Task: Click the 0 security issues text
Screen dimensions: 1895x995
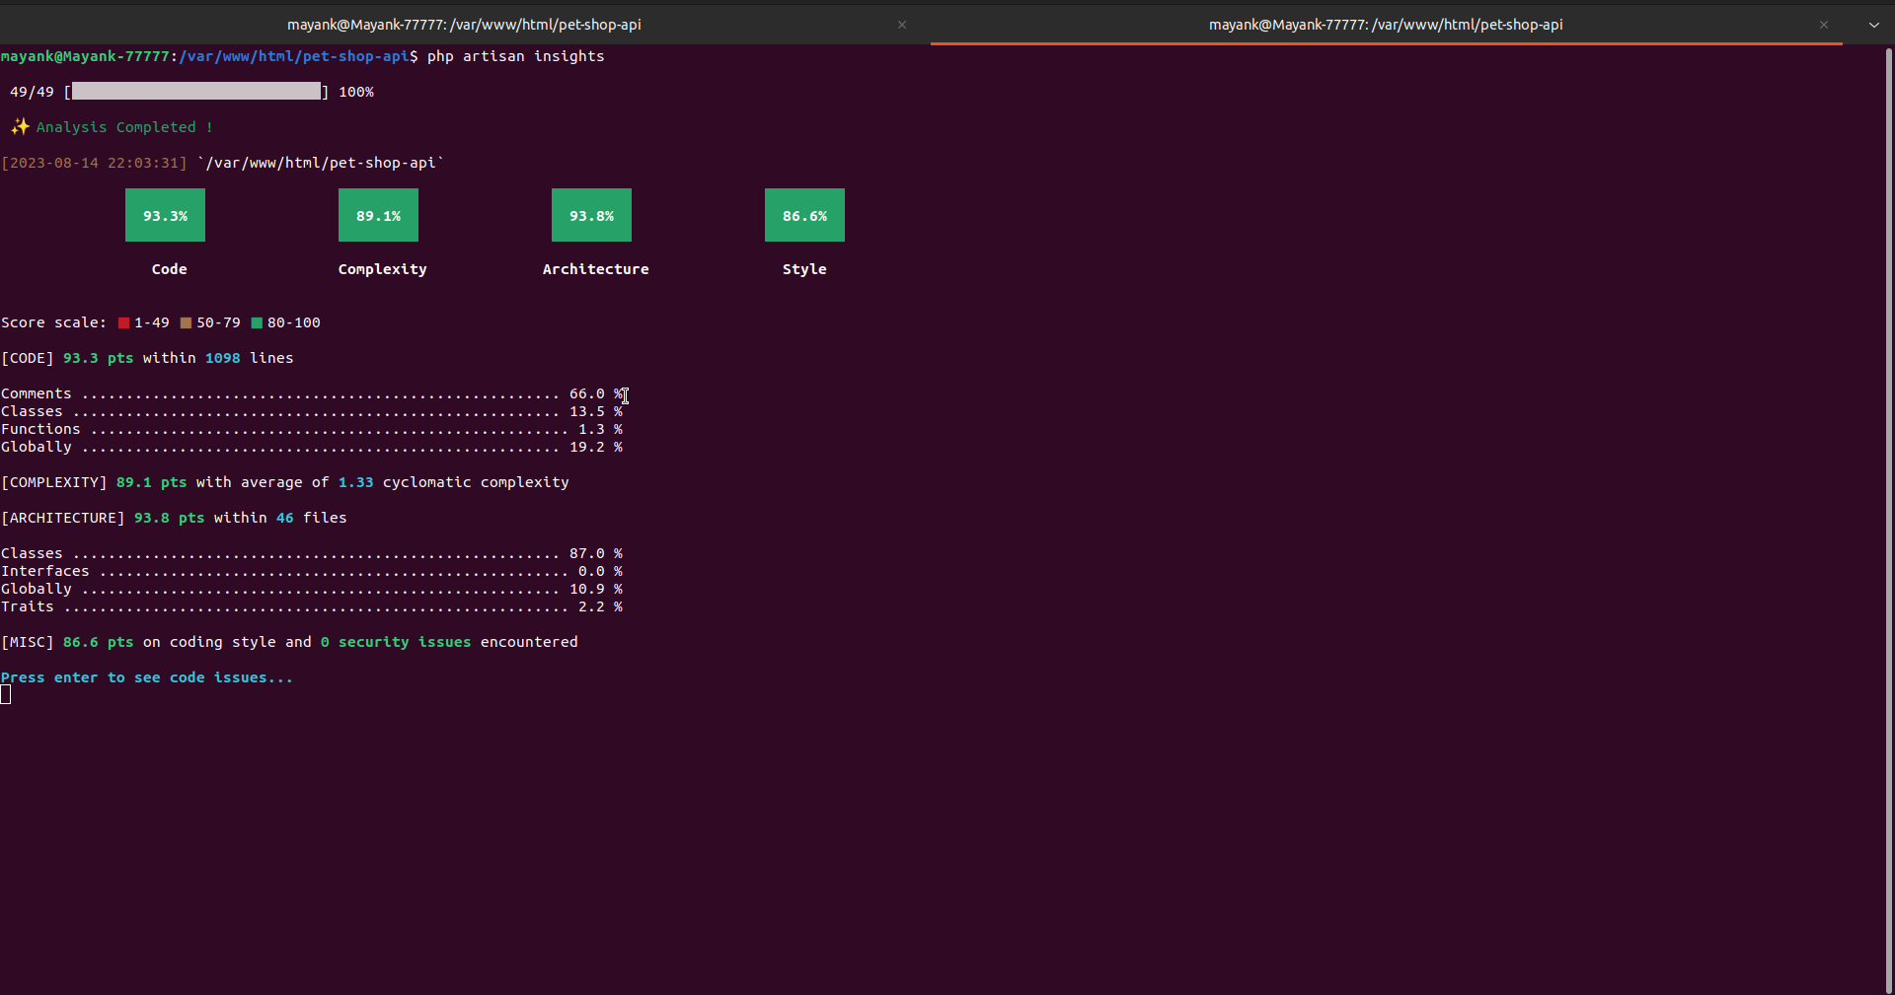Action: [396, 642]
